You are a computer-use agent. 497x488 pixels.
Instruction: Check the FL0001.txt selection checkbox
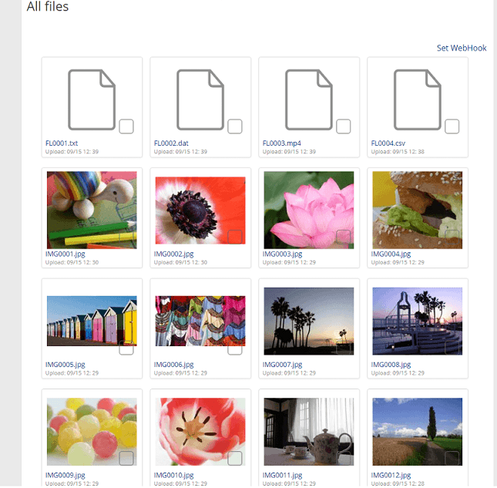coord(126,126)
